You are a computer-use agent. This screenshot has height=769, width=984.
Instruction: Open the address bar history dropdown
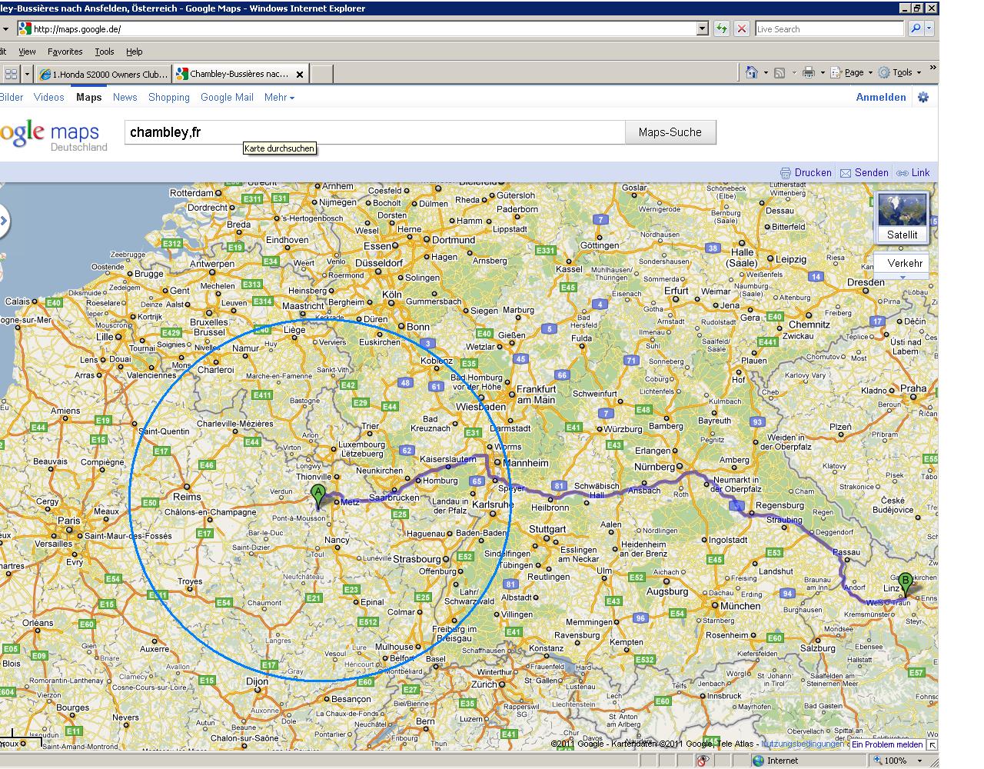click(702, 29)
